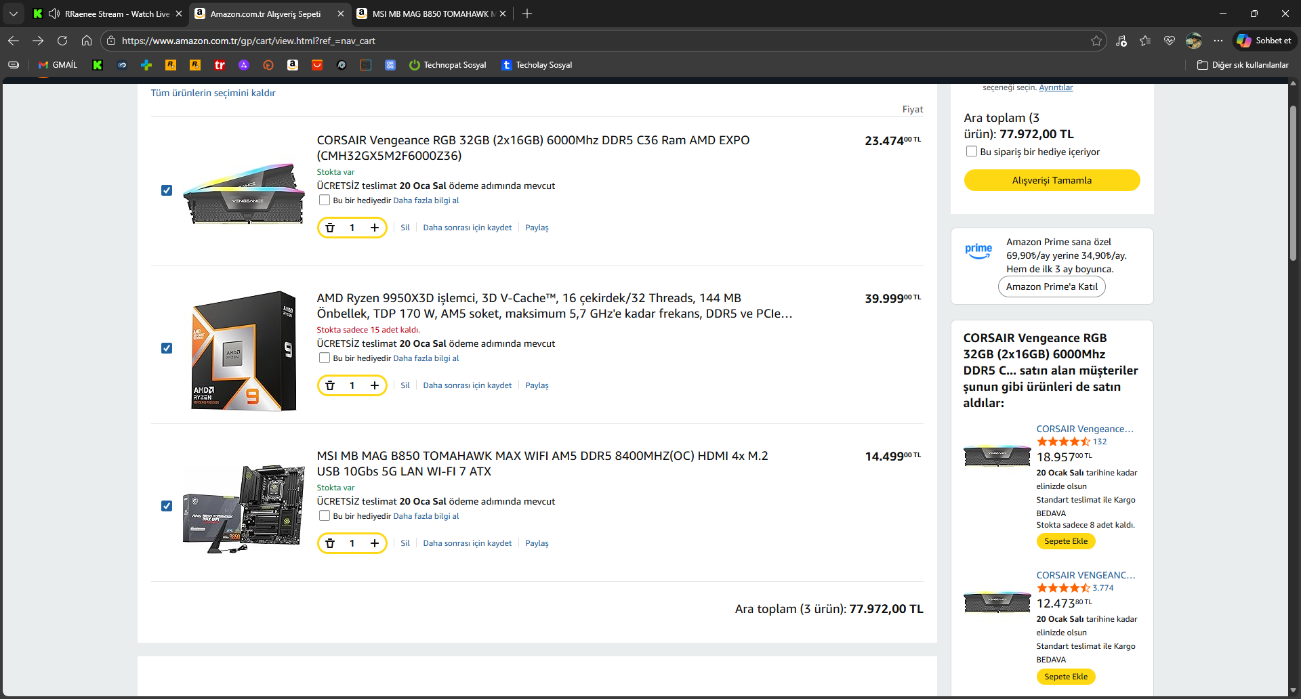Increase MSI motherboard quantity with plus
The image size is (1301, 699).
click(374, 543)
